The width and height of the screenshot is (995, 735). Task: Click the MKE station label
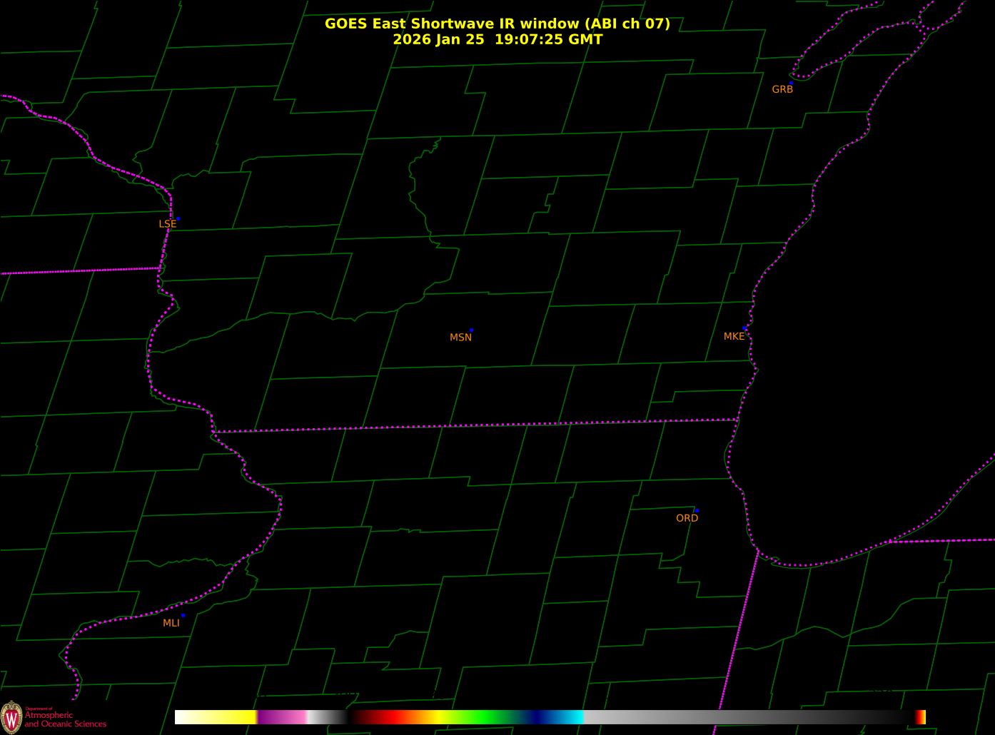[734, 337]
